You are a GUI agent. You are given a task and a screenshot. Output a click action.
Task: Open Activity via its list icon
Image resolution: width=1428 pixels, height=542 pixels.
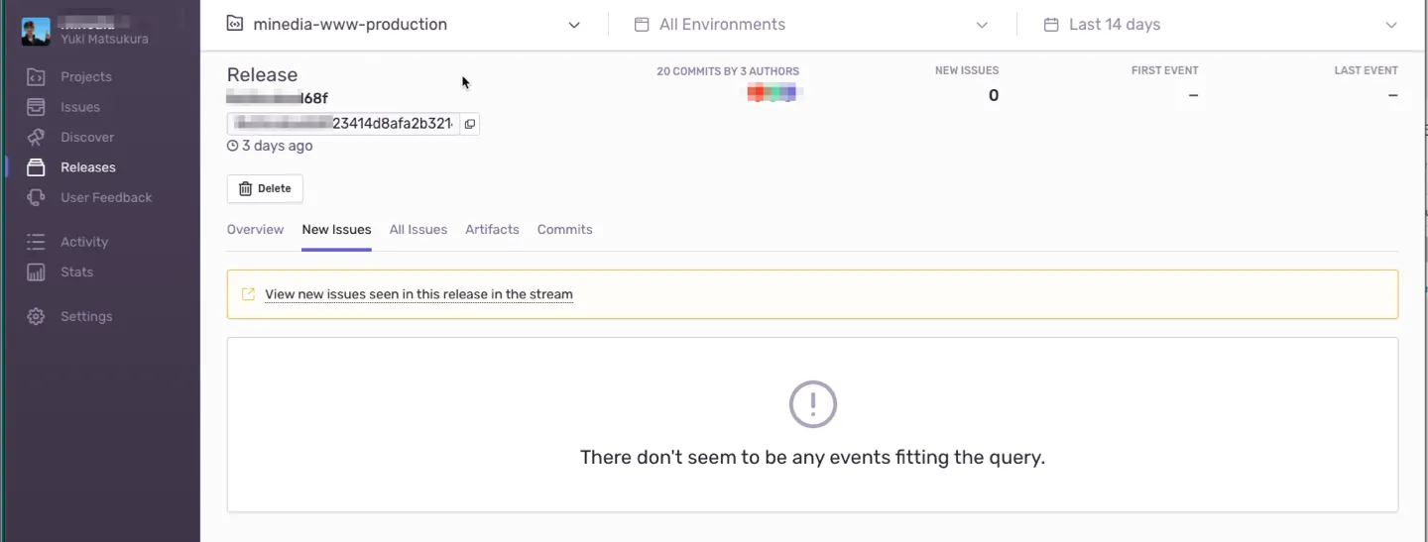[36, 242]
